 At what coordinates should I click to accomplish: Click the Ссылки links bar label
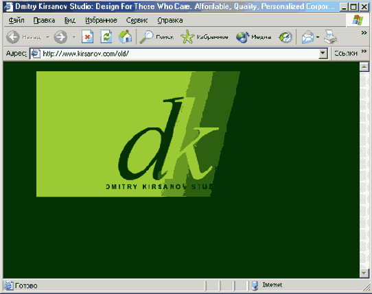point(346,53)
